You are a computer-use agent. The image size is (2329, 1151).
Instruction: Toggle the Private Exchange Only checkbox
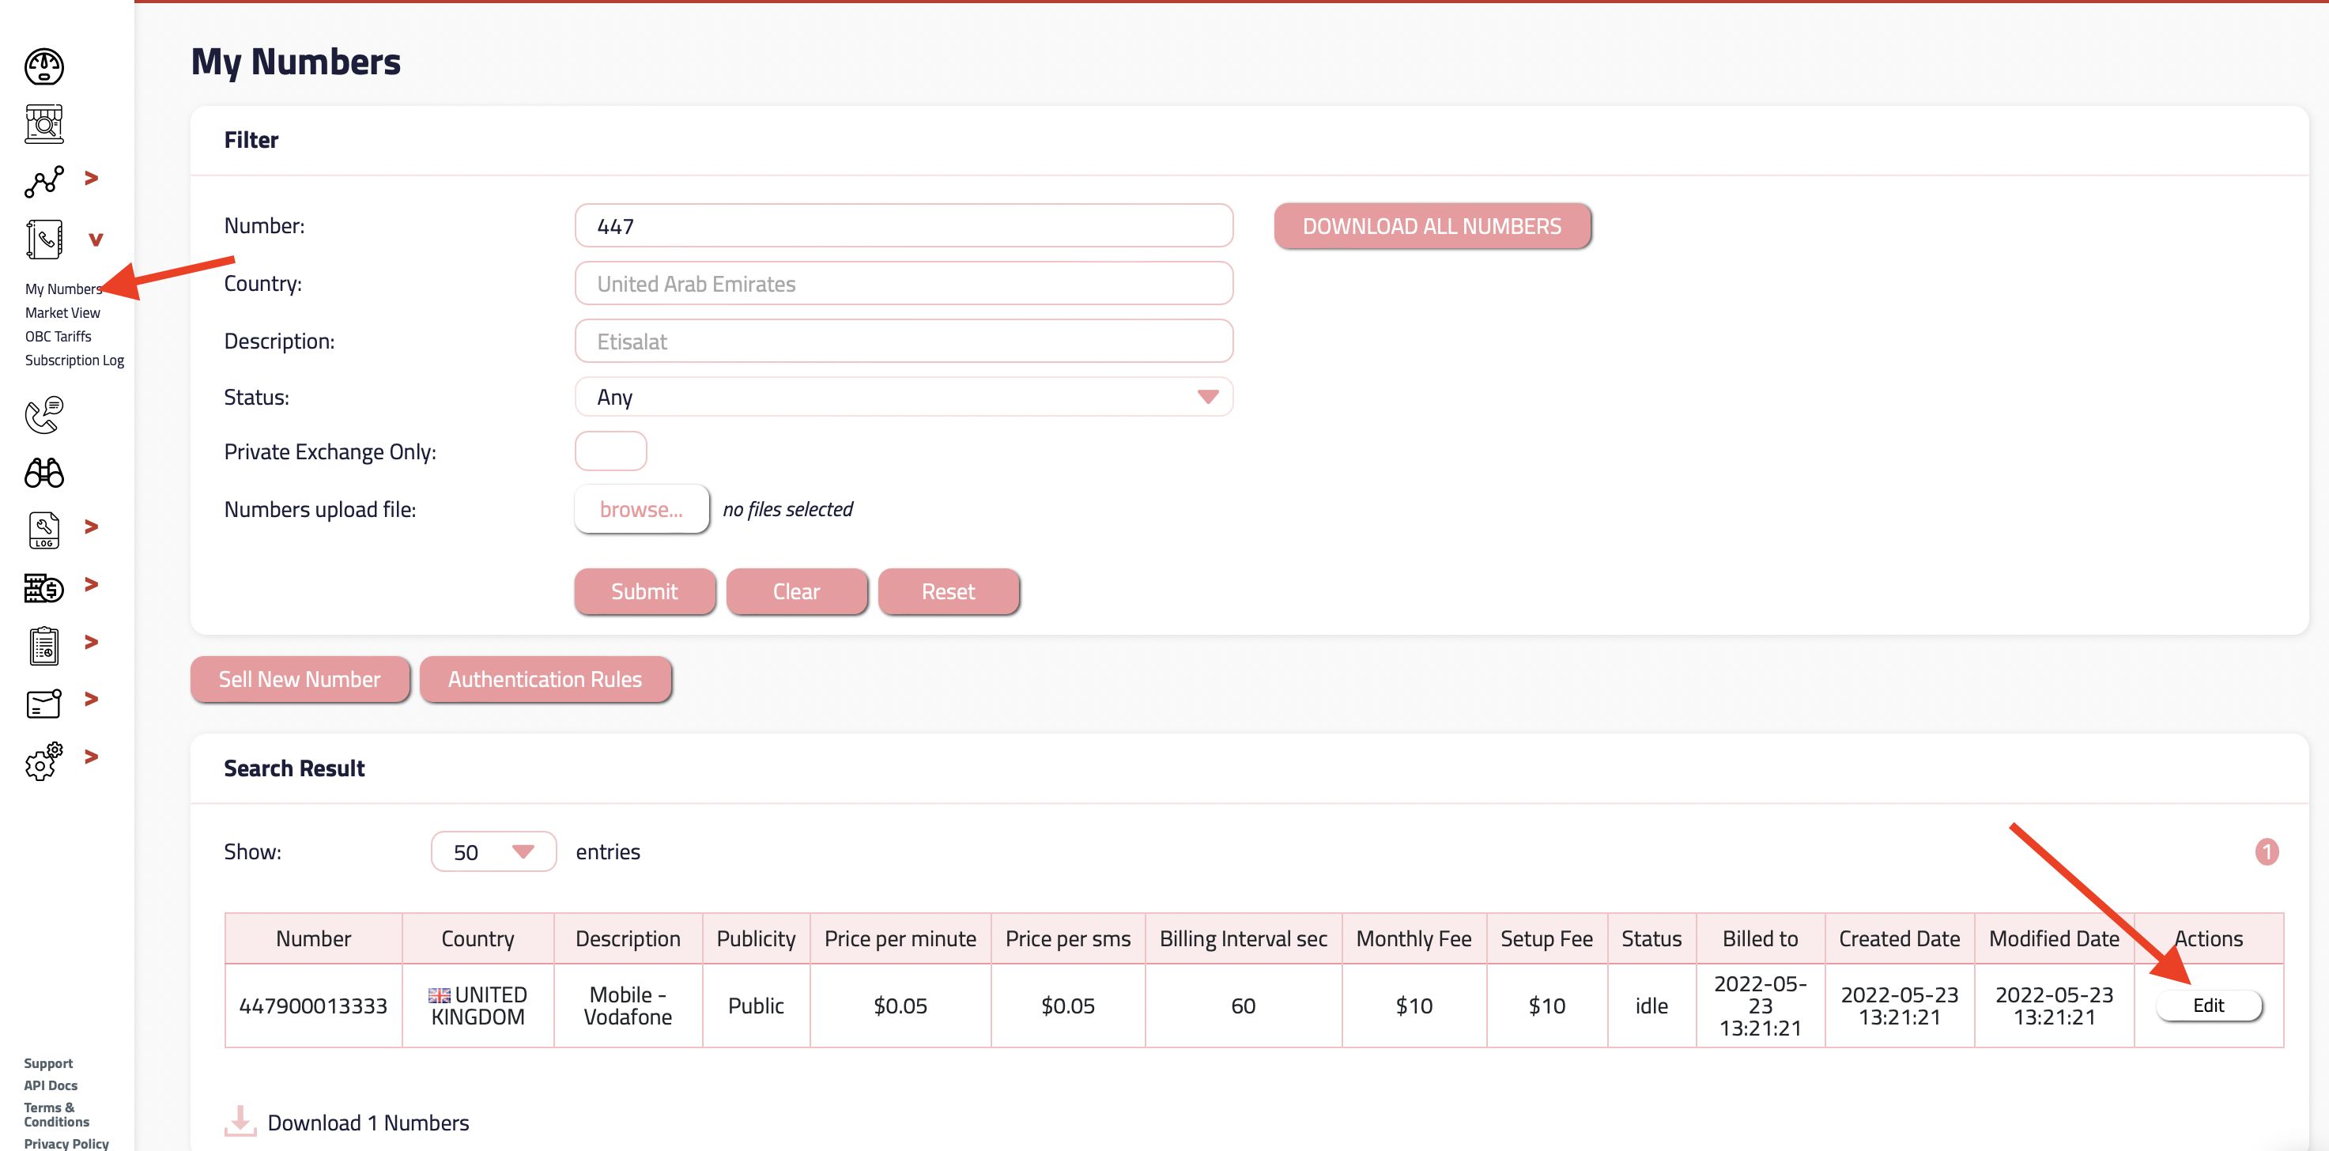click(x=610, y=451)
